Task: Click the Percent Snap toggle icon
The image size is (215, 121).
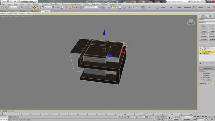Action: coord(74,7)
